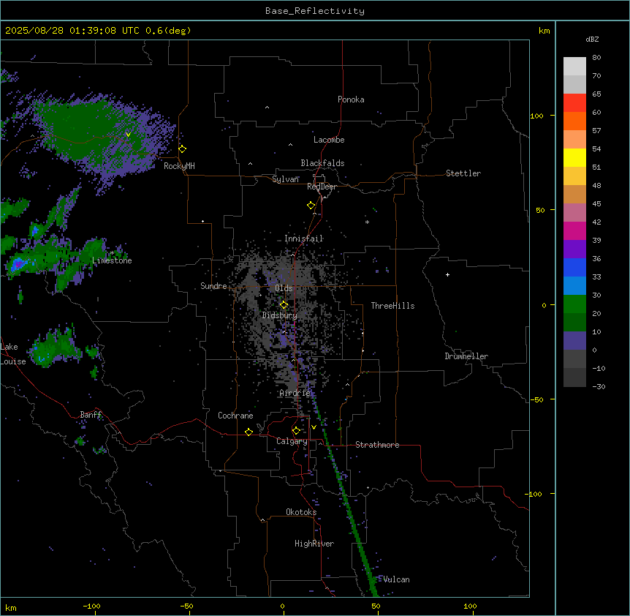Image resolution: width=630 pixels, height=616 pixels.
Task: Click the Lake Louise label
Action: (x=13, y=354)
